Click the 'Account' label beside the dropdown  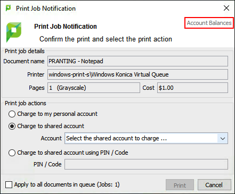[x=51, y=138]
